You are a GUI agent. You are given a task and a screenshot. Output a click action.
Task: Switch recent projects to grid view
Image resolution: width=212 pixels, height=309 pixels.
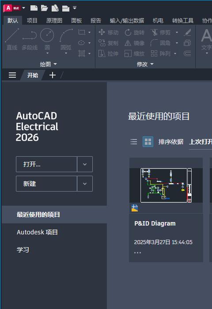pos(148,142)
